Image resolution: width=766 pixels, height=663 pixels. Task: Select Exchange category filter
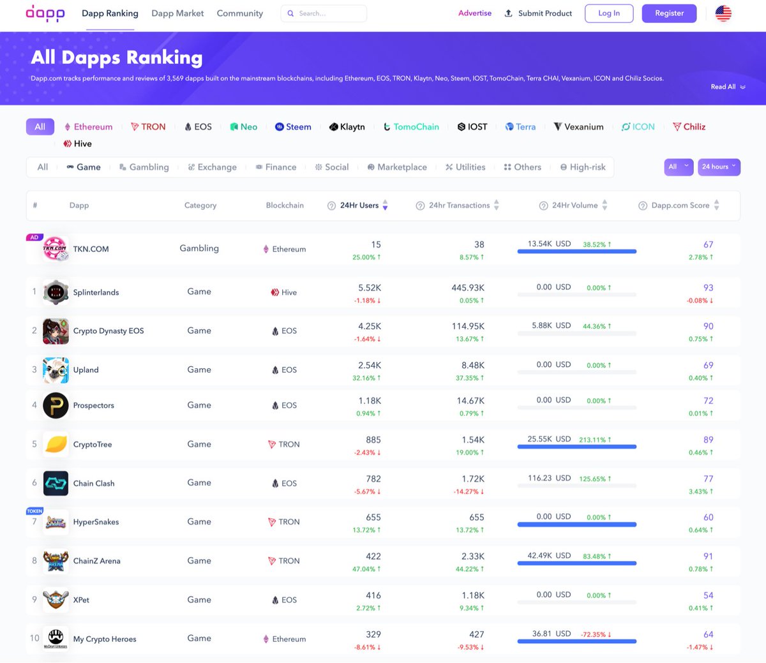212,167
